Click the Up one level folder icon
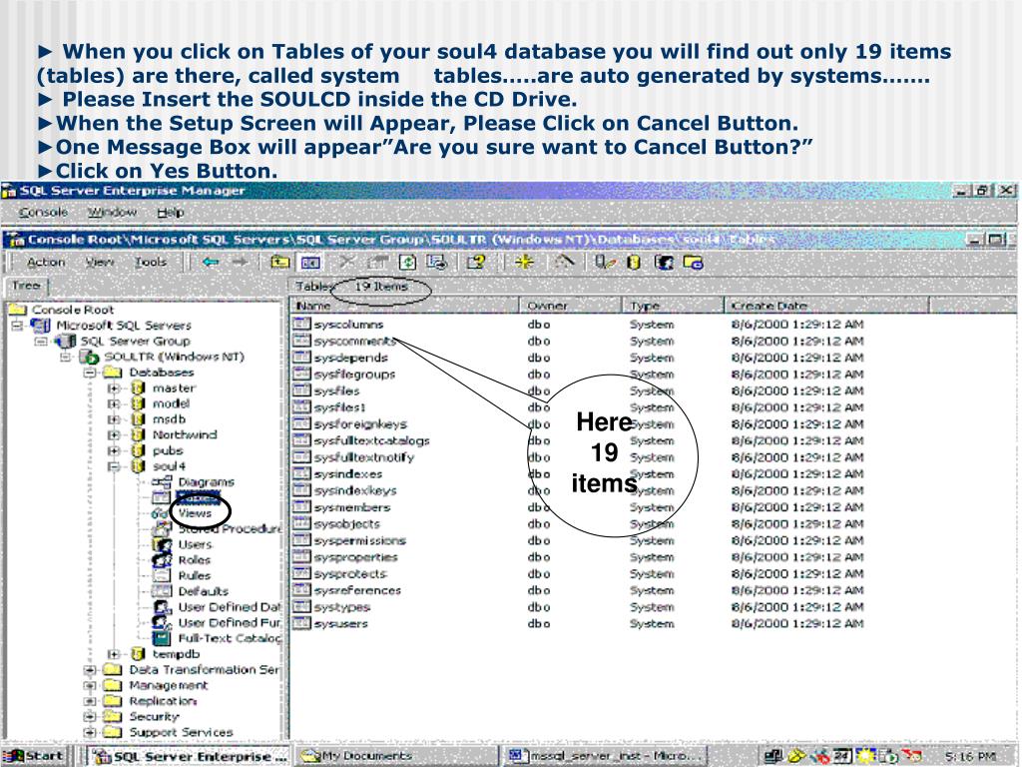This screenshot has width=1022, height=767. [280, 263]
